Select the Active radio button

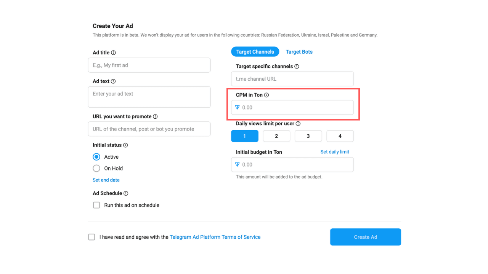[96, 157]
